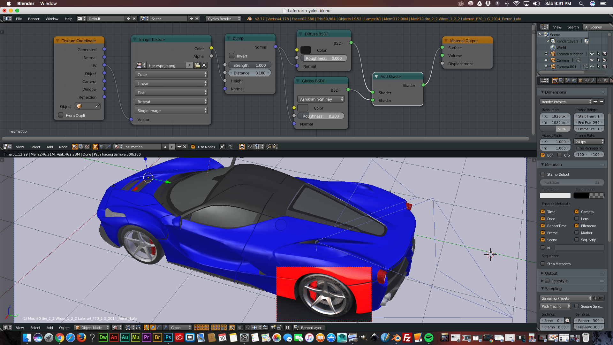Toggle render restrict icon for Camera.001
Image resolution: width=613 pixels, height=345 pixels.
coord(604,67)
